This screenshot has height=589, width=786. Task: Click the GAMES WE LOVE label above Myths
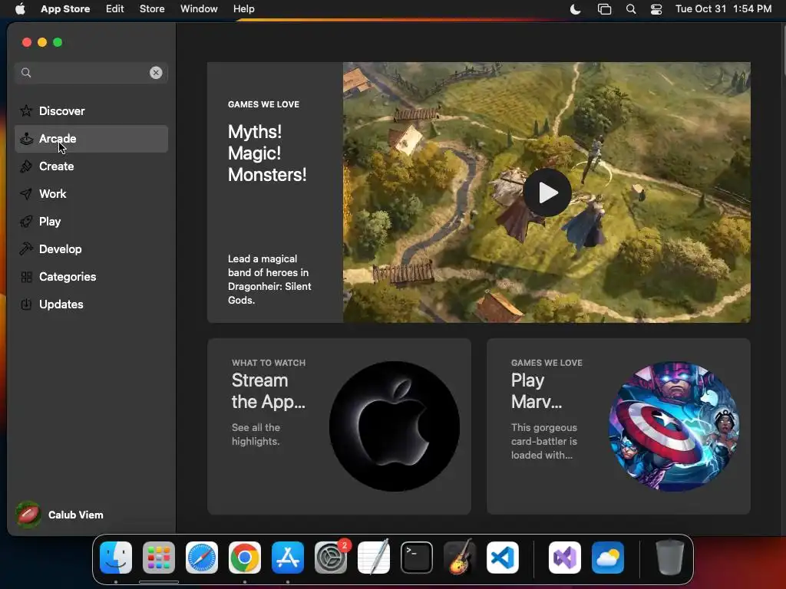tap(263, 104)
